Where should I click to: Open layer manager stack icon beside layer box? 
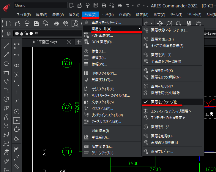pos(9,33)
